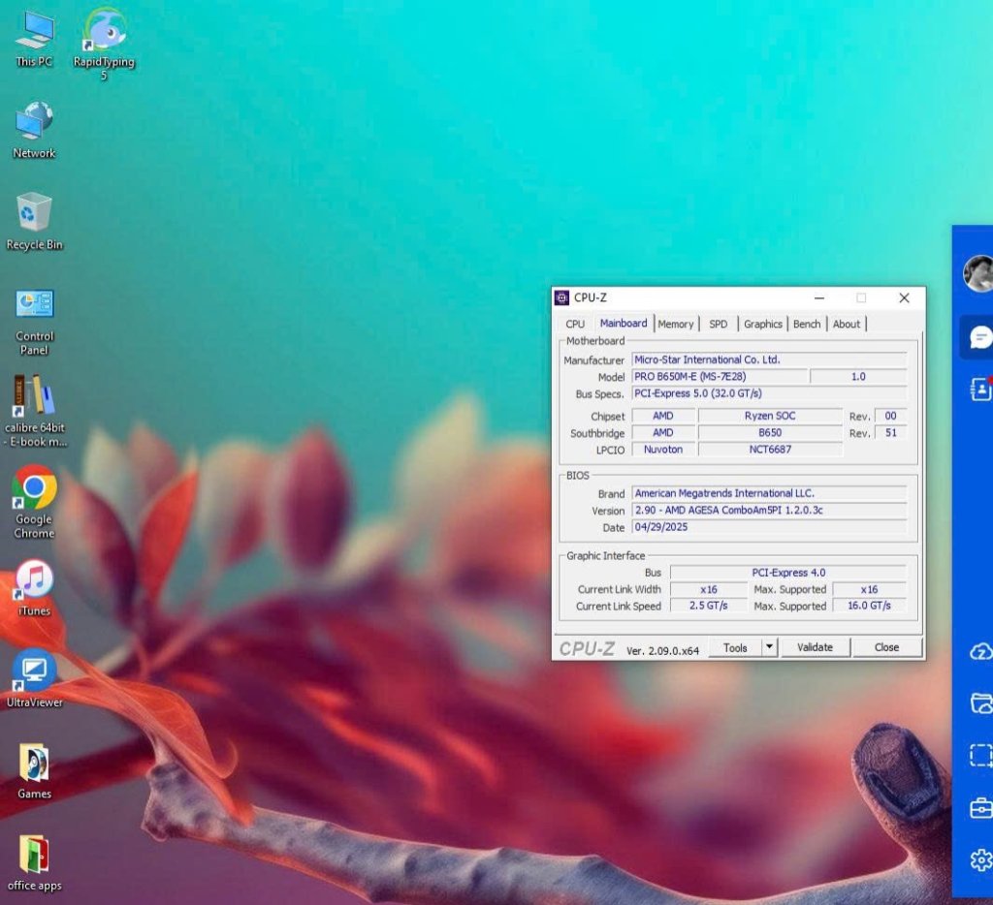This screenshot has width=993, height=905.
Task: Select the calibre 64bit E-book shortcut
Action: pos(35,412)
